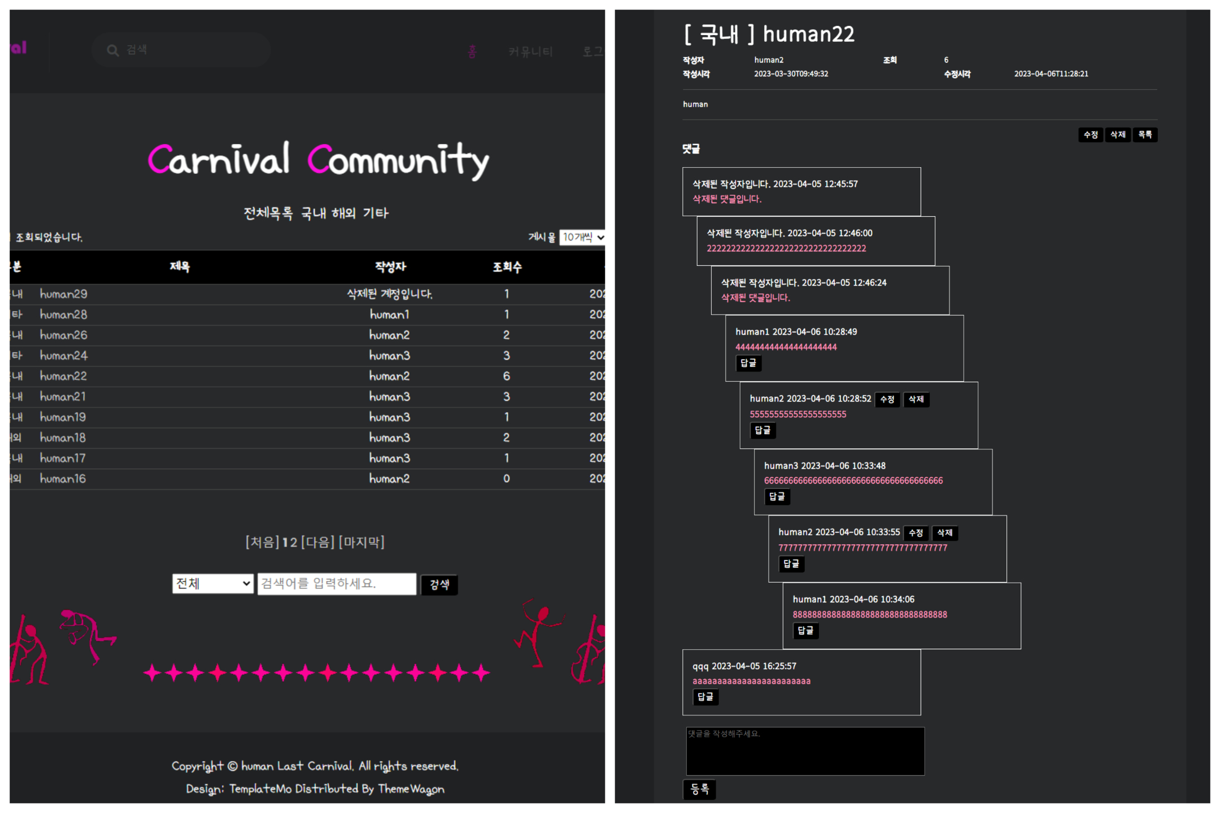The width and height of the screenshot is (1220, 813).
Task: Click the 목록 button to return to list
Action: tap(1145, 134)
